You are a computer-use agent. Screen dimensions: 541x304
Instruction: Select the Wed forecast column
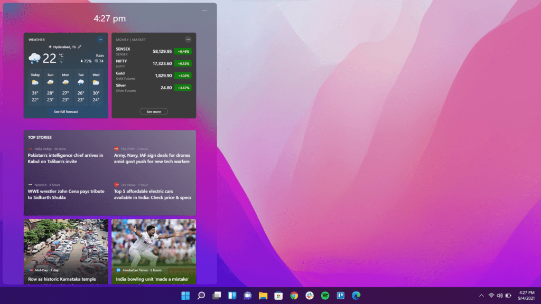tap(96, 88)
